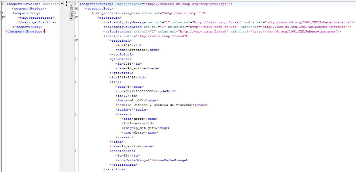Click name Argentine under geoPointA
Viewport: 356px width, 172px height.
137,50
